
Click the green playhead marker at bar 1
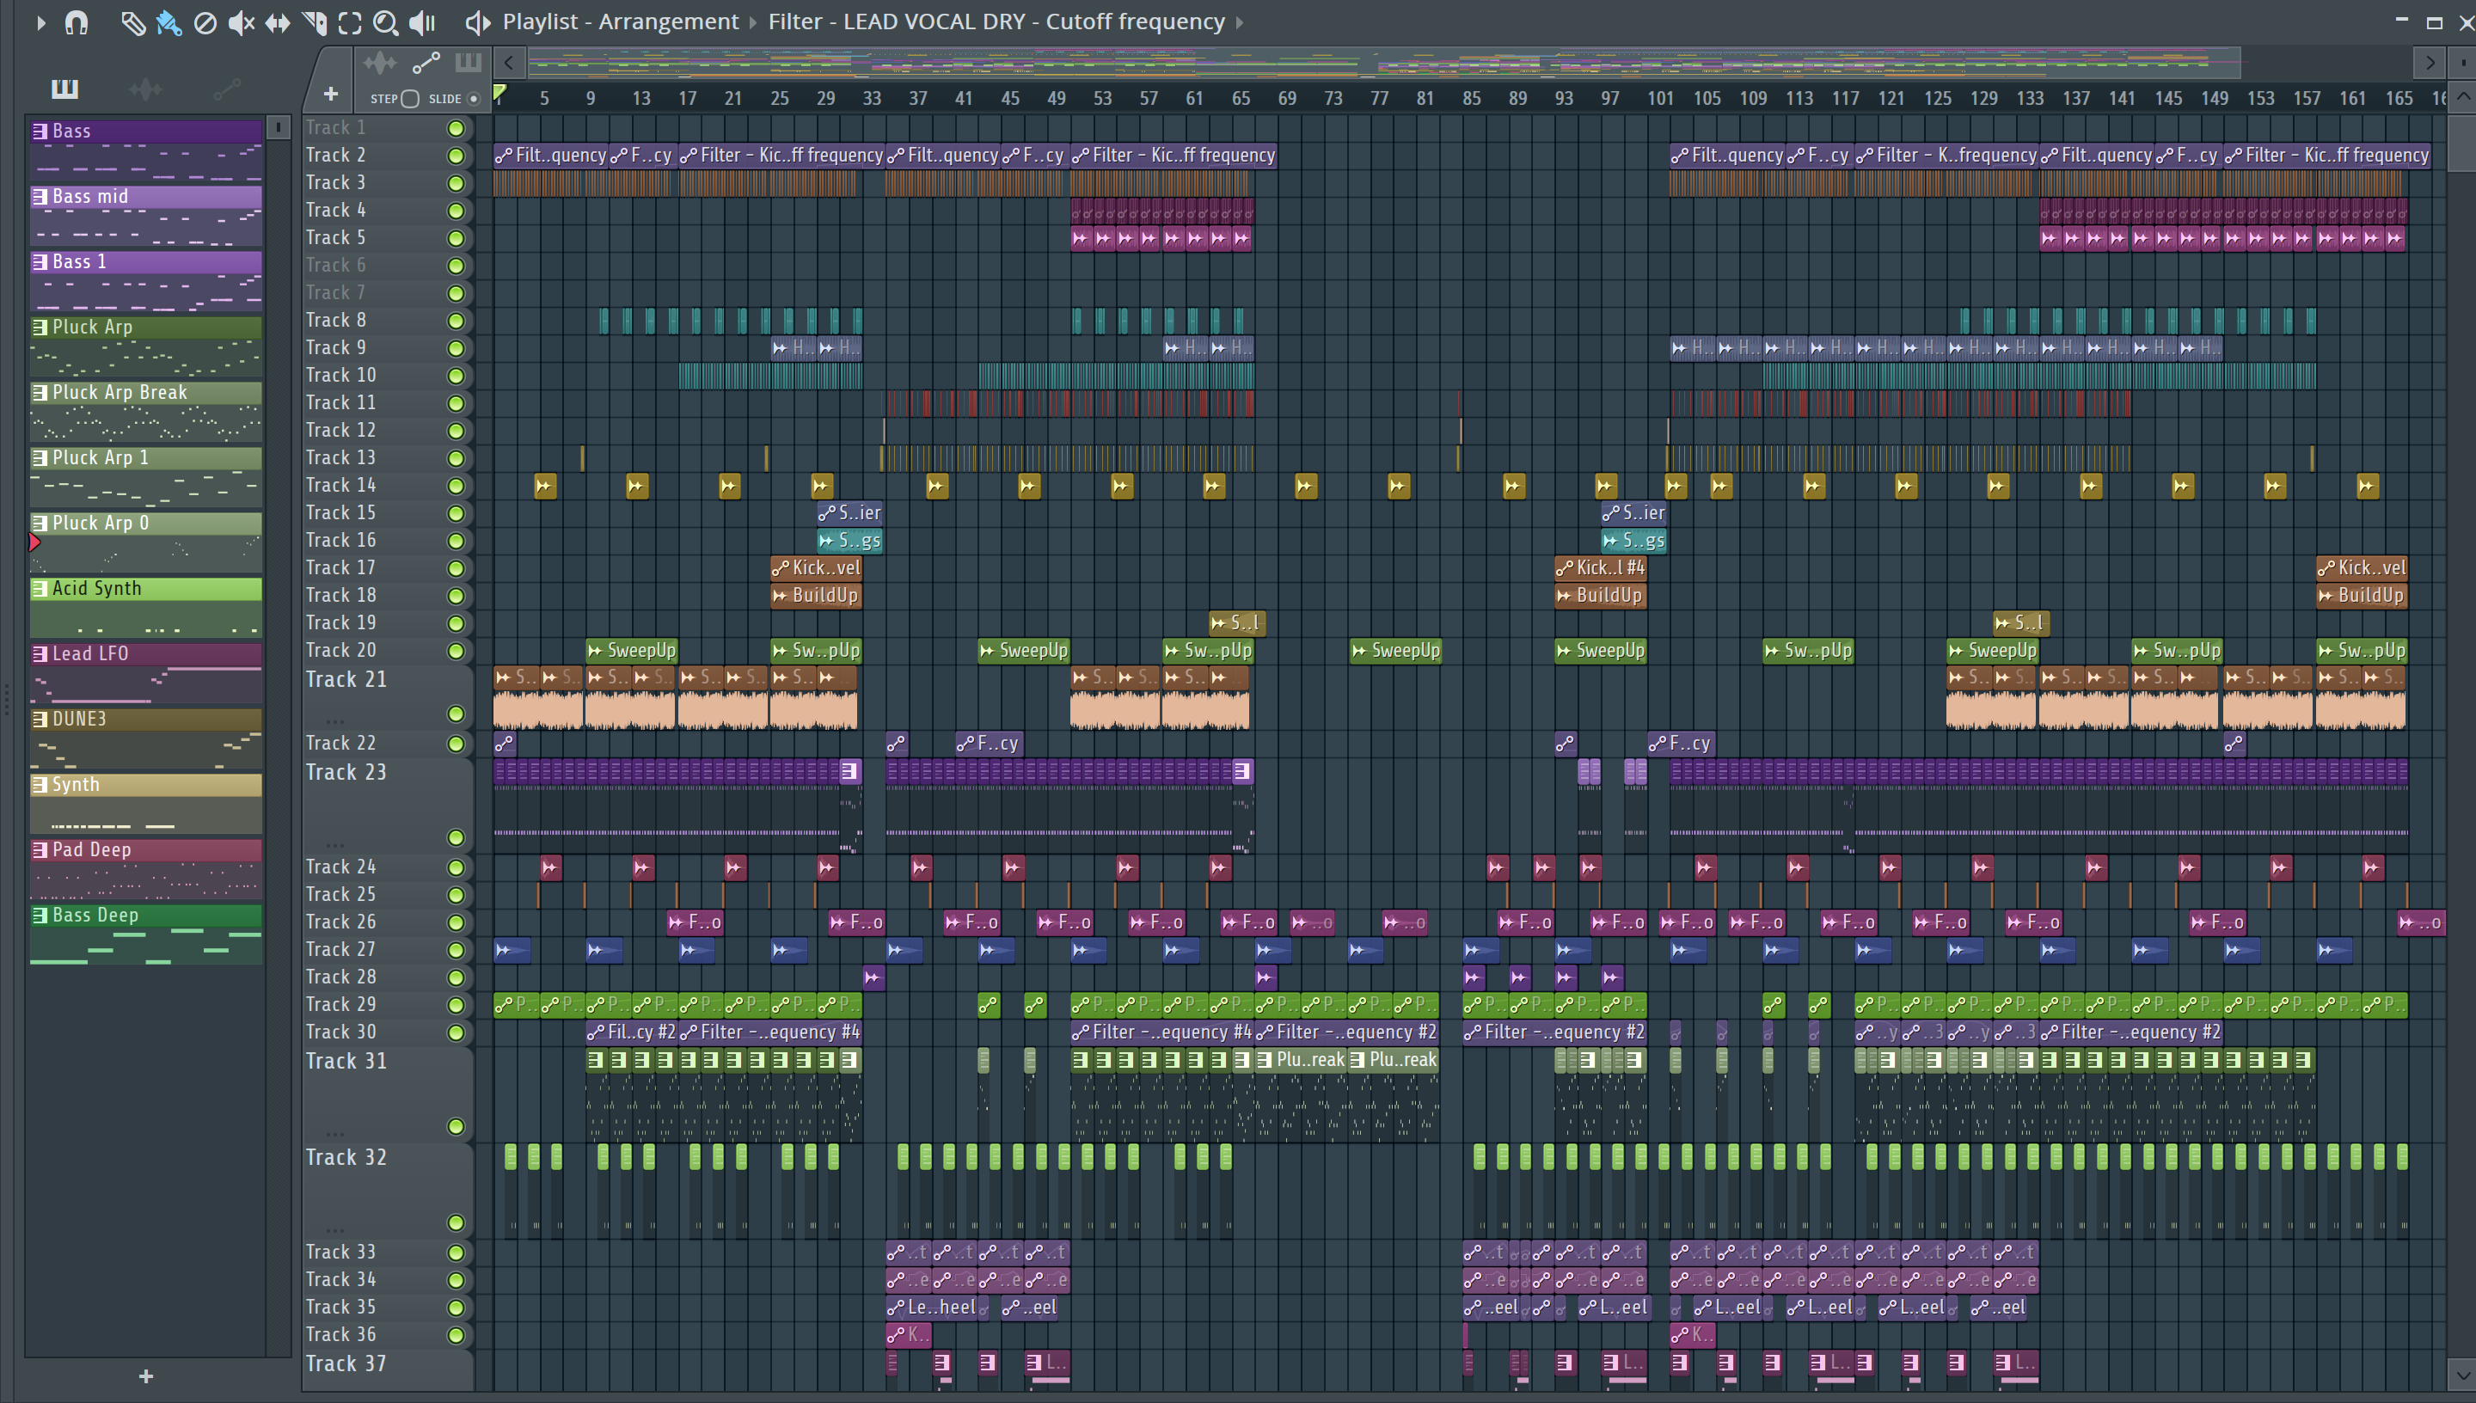(499, 95)
